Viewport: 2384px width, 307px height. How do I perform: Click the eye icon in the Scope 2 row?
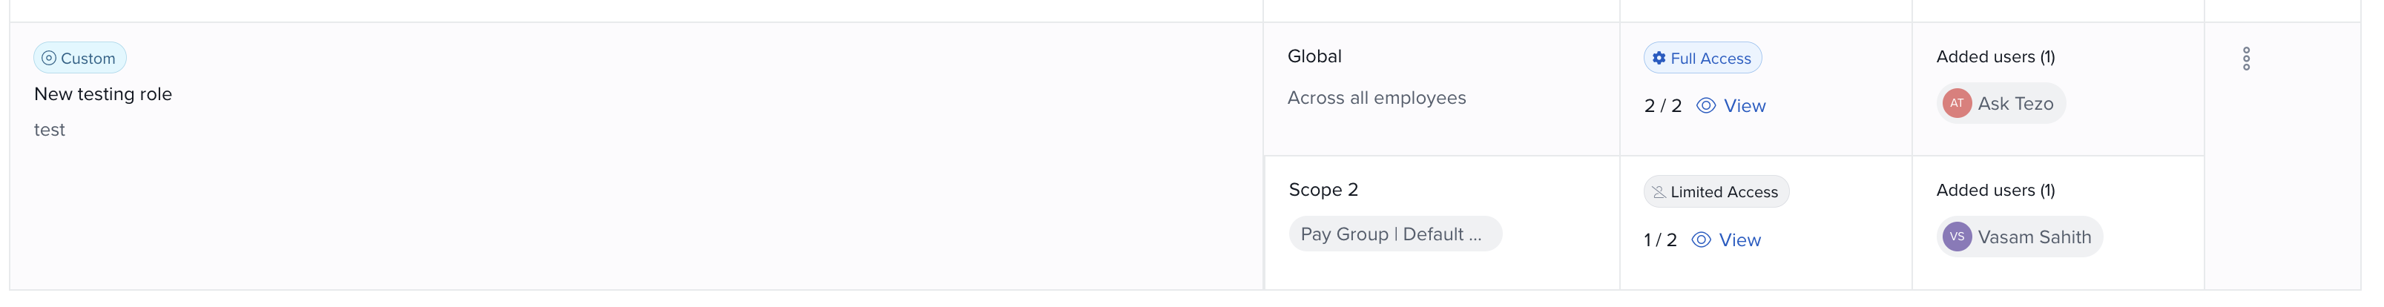tap(1701, 240)
